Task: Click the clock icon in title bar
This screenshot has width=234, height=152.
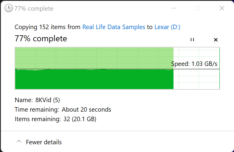Action: [x=9, y=8]
